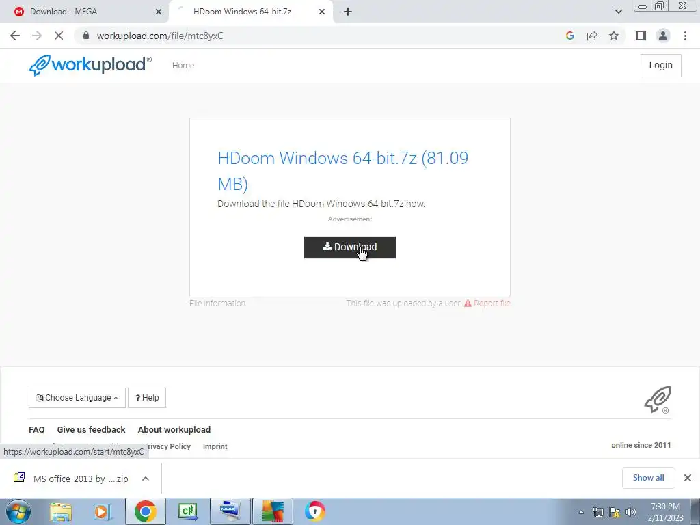This screenshot has height=525, width=700.
Task: Click the Login button
Action: (x=661, y=65)
